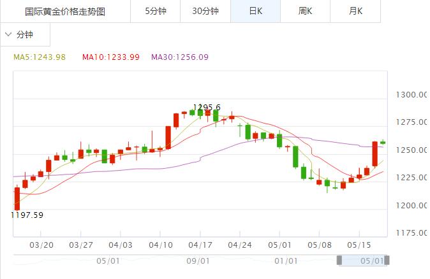Screen dimensions: 430x279
Task: Click the 1275.00 price axis label
Action: tap(411, 122)
